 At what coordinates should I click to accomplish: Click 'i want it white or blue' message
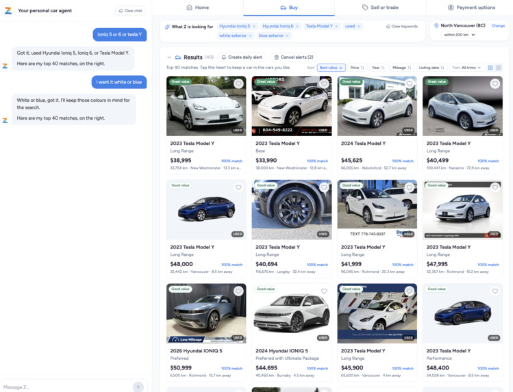119,82
